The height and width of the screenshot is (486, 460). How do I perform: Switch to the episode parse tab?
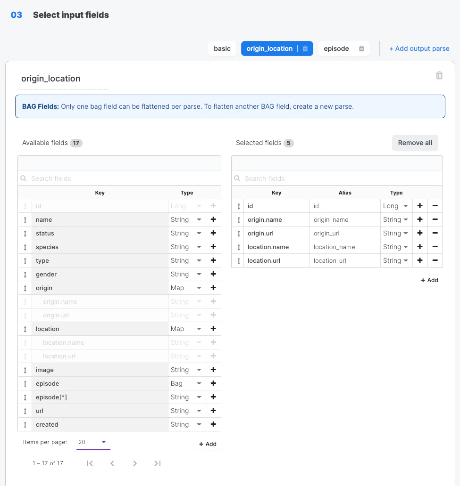pos(336,49)
